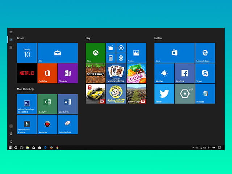Open the user account avatar
232x174 pixels.
(x=11, y=126)
